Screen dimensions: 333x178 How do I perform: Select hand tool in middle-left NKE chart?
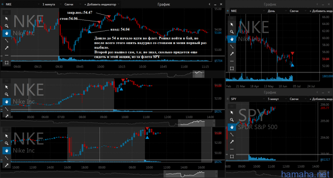7,102
